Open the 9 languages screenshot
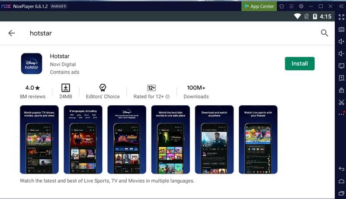Screen dimensions: 346x199 83,139
